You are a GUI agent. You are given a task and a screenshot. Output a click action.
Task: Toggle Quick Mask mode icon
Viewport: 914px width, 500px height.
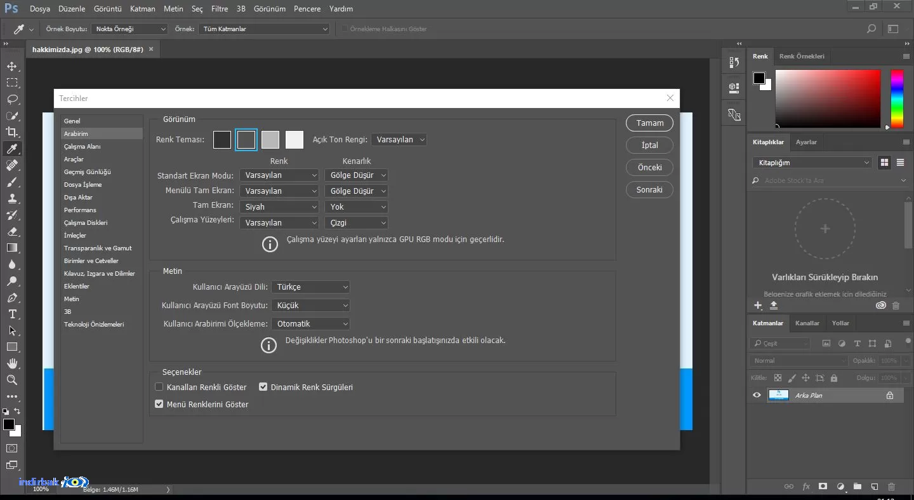point(12,448)
